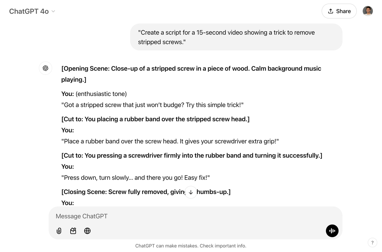Jump to the latest message with down arrow
Viewport: 382px width, 252px height.
coord(191,192)
